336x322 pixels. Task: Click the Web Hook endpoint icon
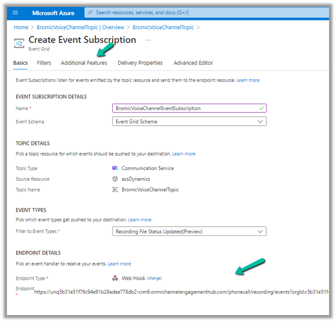pos(115,278)
